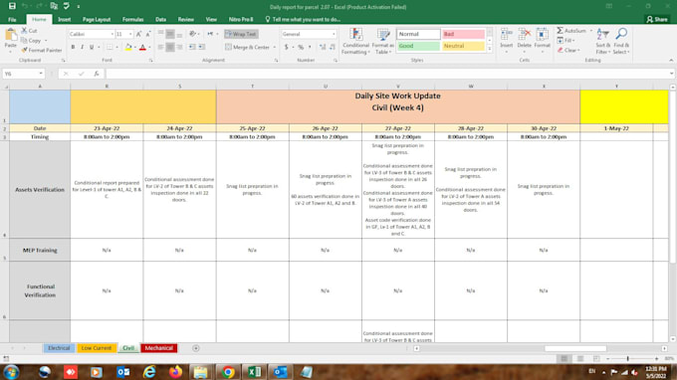Expand the cell Styles gallery
This screenshot has width=677, height=380.
[490, 49]
